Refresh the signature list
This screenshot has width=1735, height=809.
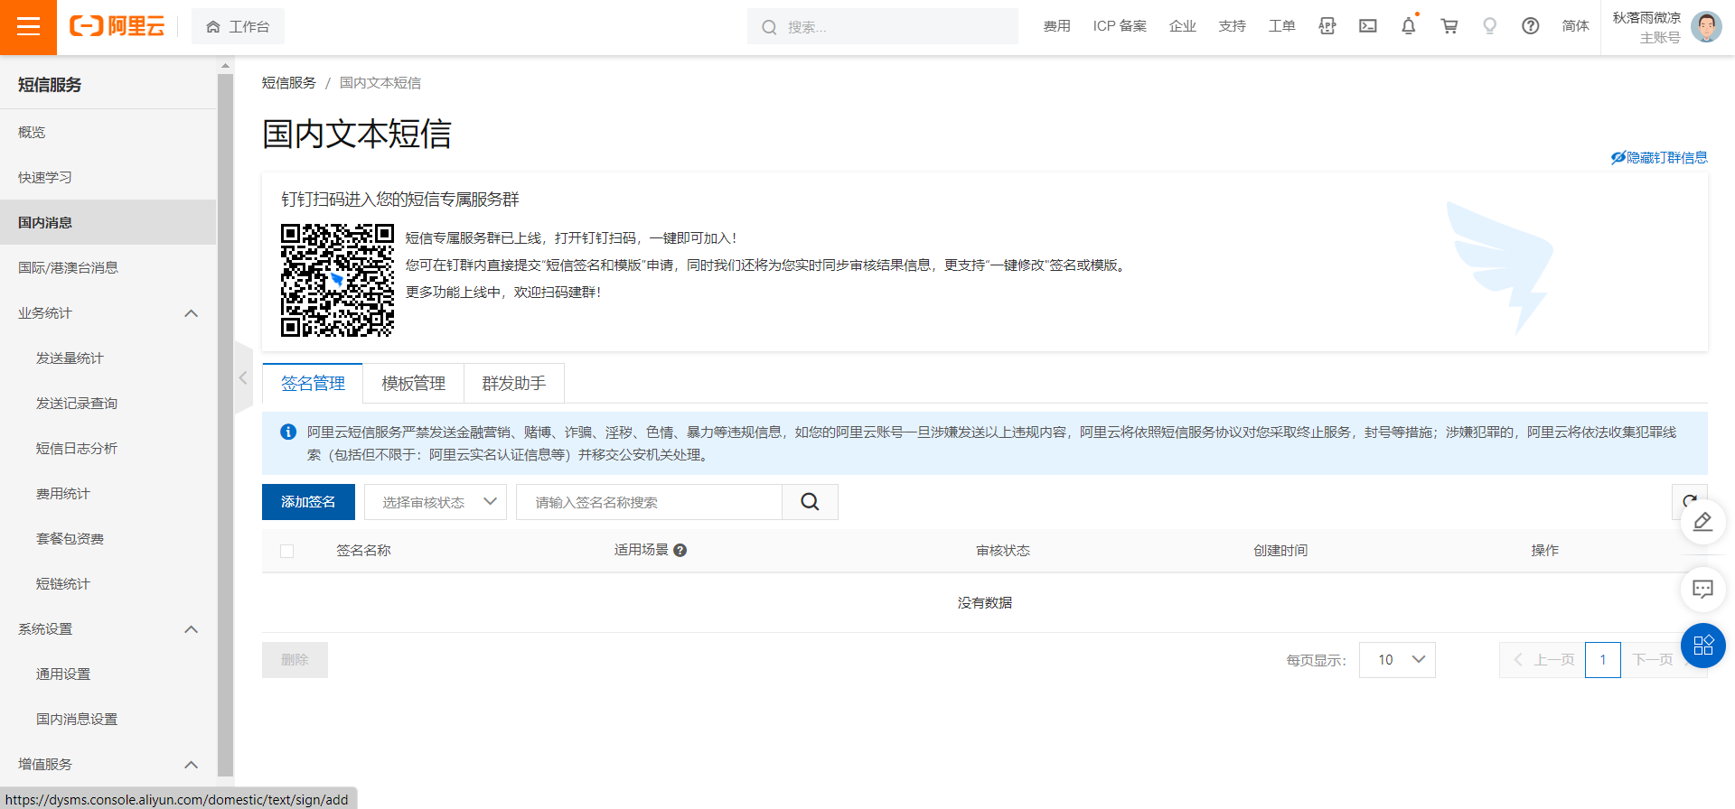(x=1689, y=501)
